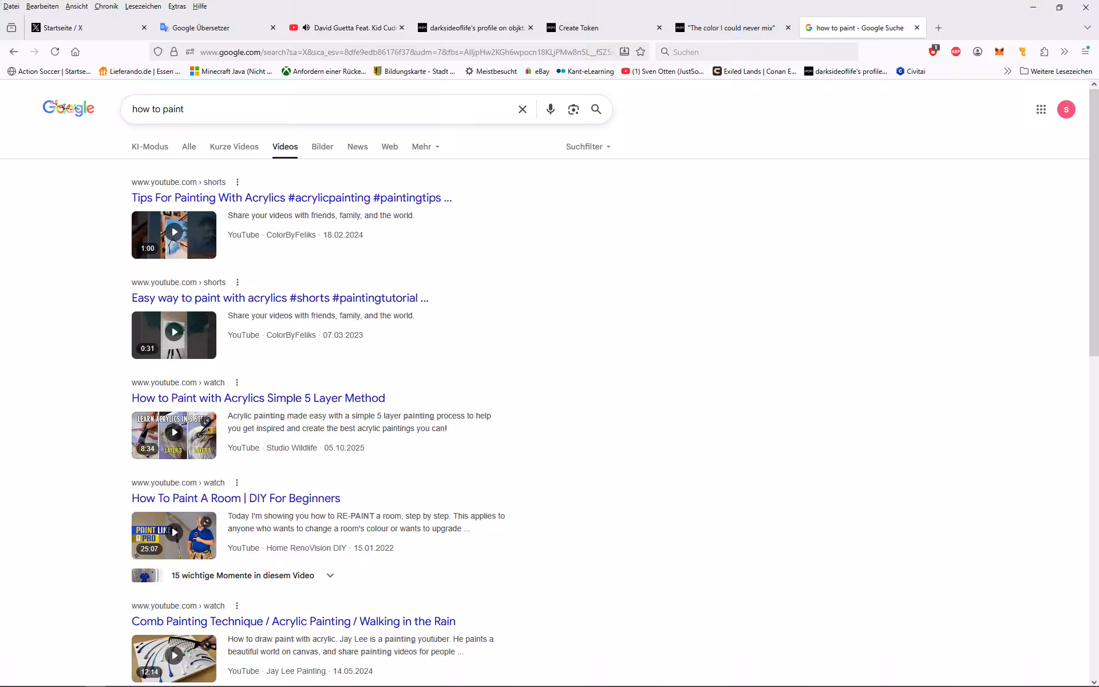Open the Chronik menu
The height and width of the screenshot is (687, 1099).
(x=106, y=6)
